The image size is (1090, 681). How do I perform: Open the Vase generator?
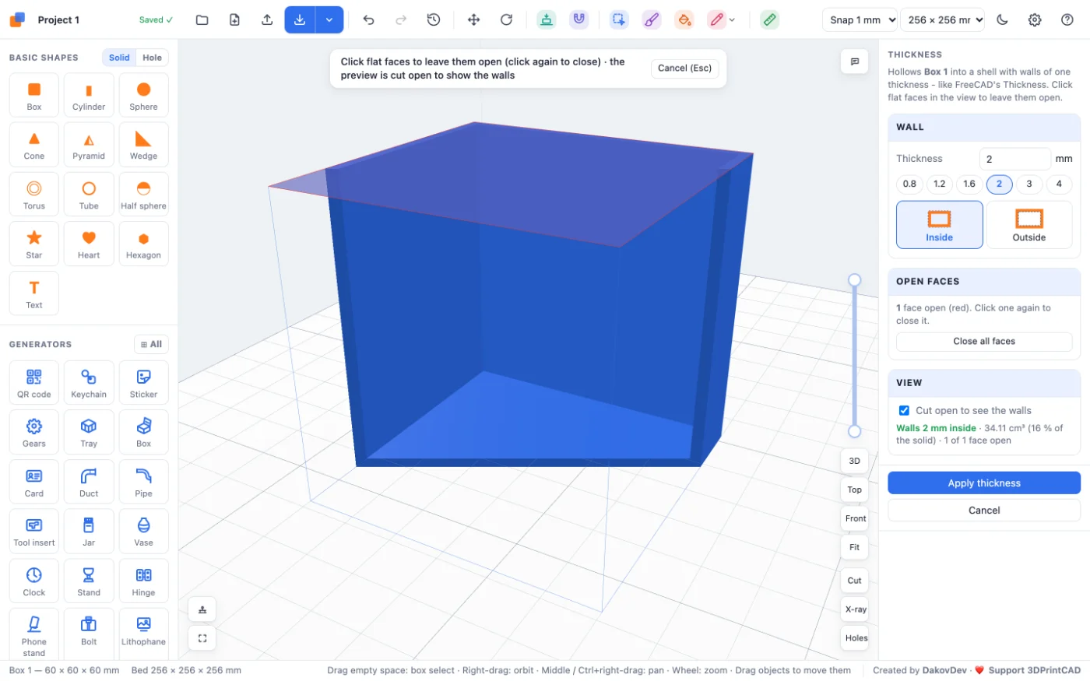pyautogui.click(x=143, y=532)
